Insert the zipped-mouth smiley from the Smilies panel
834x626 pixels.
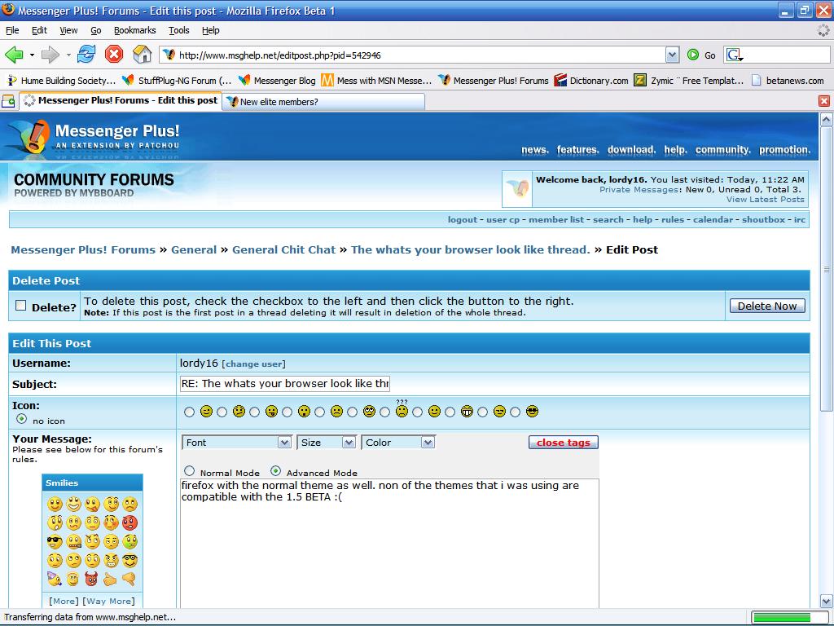pos(73,542)
